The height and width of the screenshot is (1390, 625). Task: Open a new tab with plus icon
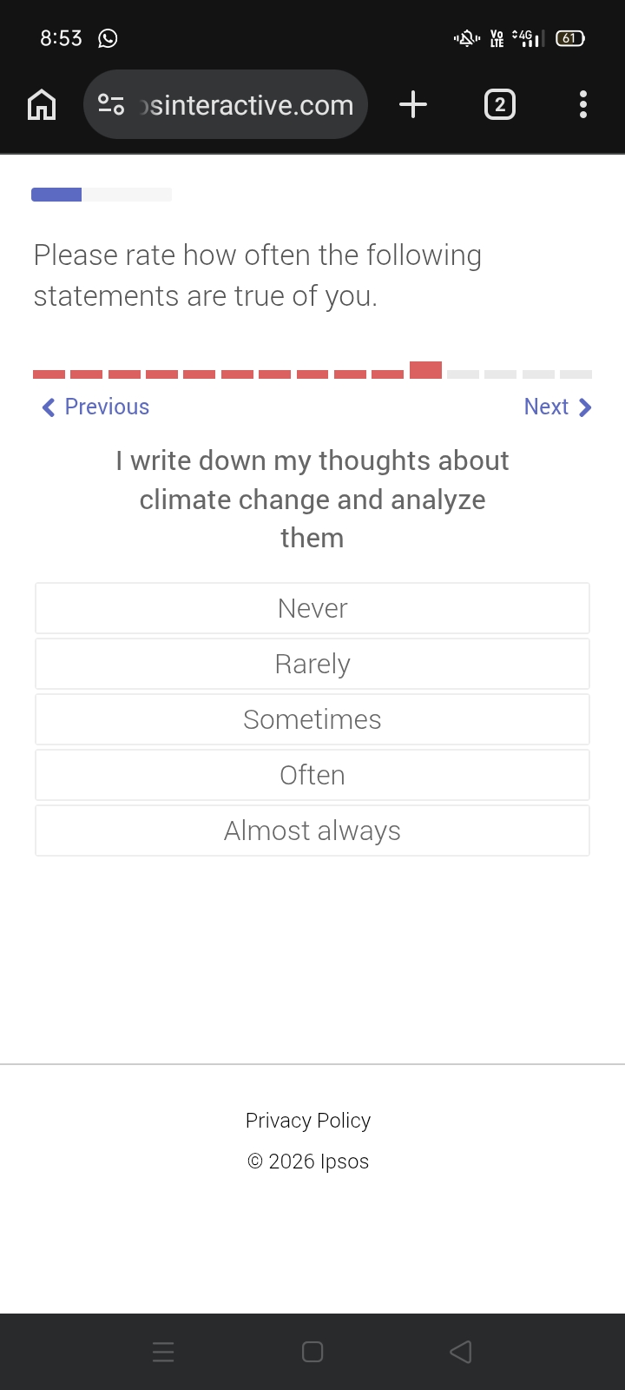(x=413, y=105)
